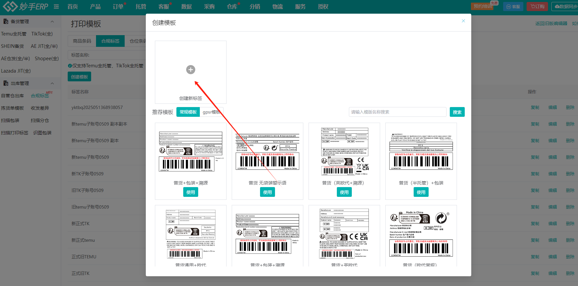Screen dimensions: 578x286
Task: Open the 客服 support button in header
Action: coord(513,7)
